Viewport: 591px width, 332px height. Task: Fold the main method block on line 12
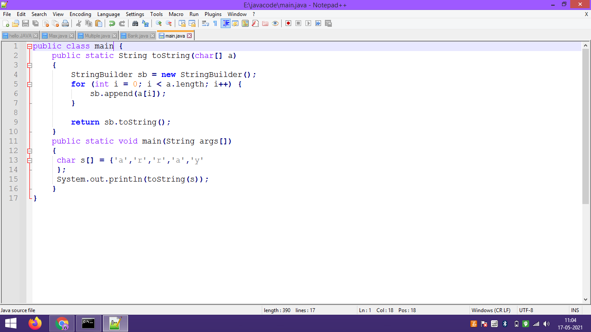29,150
